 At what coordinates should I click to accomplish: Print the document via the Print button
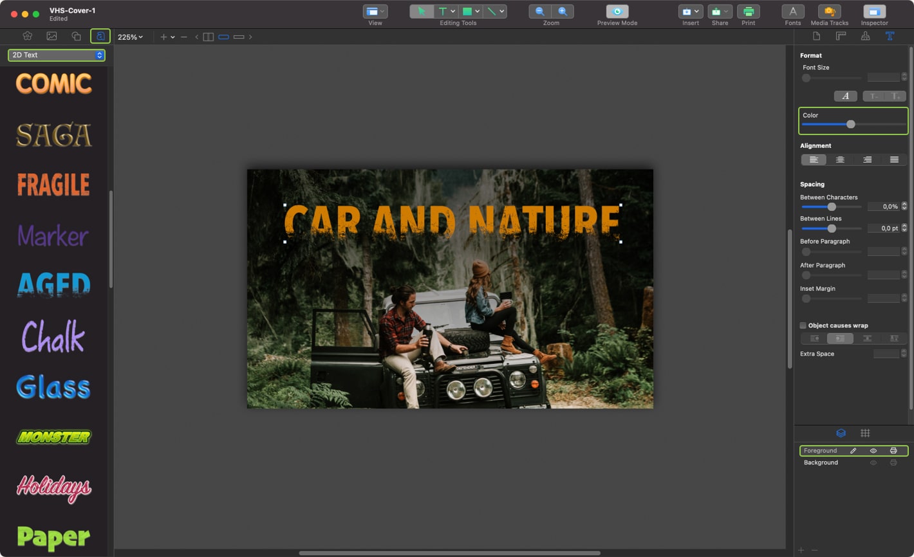pyautogui.click(x=749, y=13)
